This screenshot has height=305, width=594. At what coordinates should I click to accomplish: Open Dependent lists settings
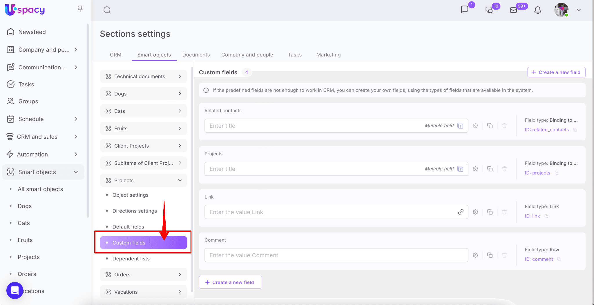point(131,259)
